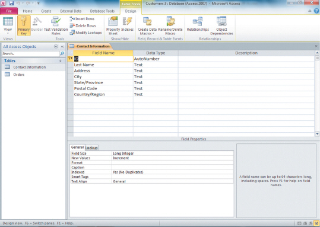Click the search magnifier icon
The width and height of the screenshot is (320, 227).
coord(62,53)
